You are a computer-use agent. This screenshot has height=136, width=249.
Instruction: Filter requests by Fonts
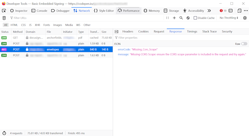(x=47, y=25)
